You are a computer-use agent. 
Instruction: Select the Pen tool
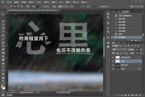tap(3, 64)
